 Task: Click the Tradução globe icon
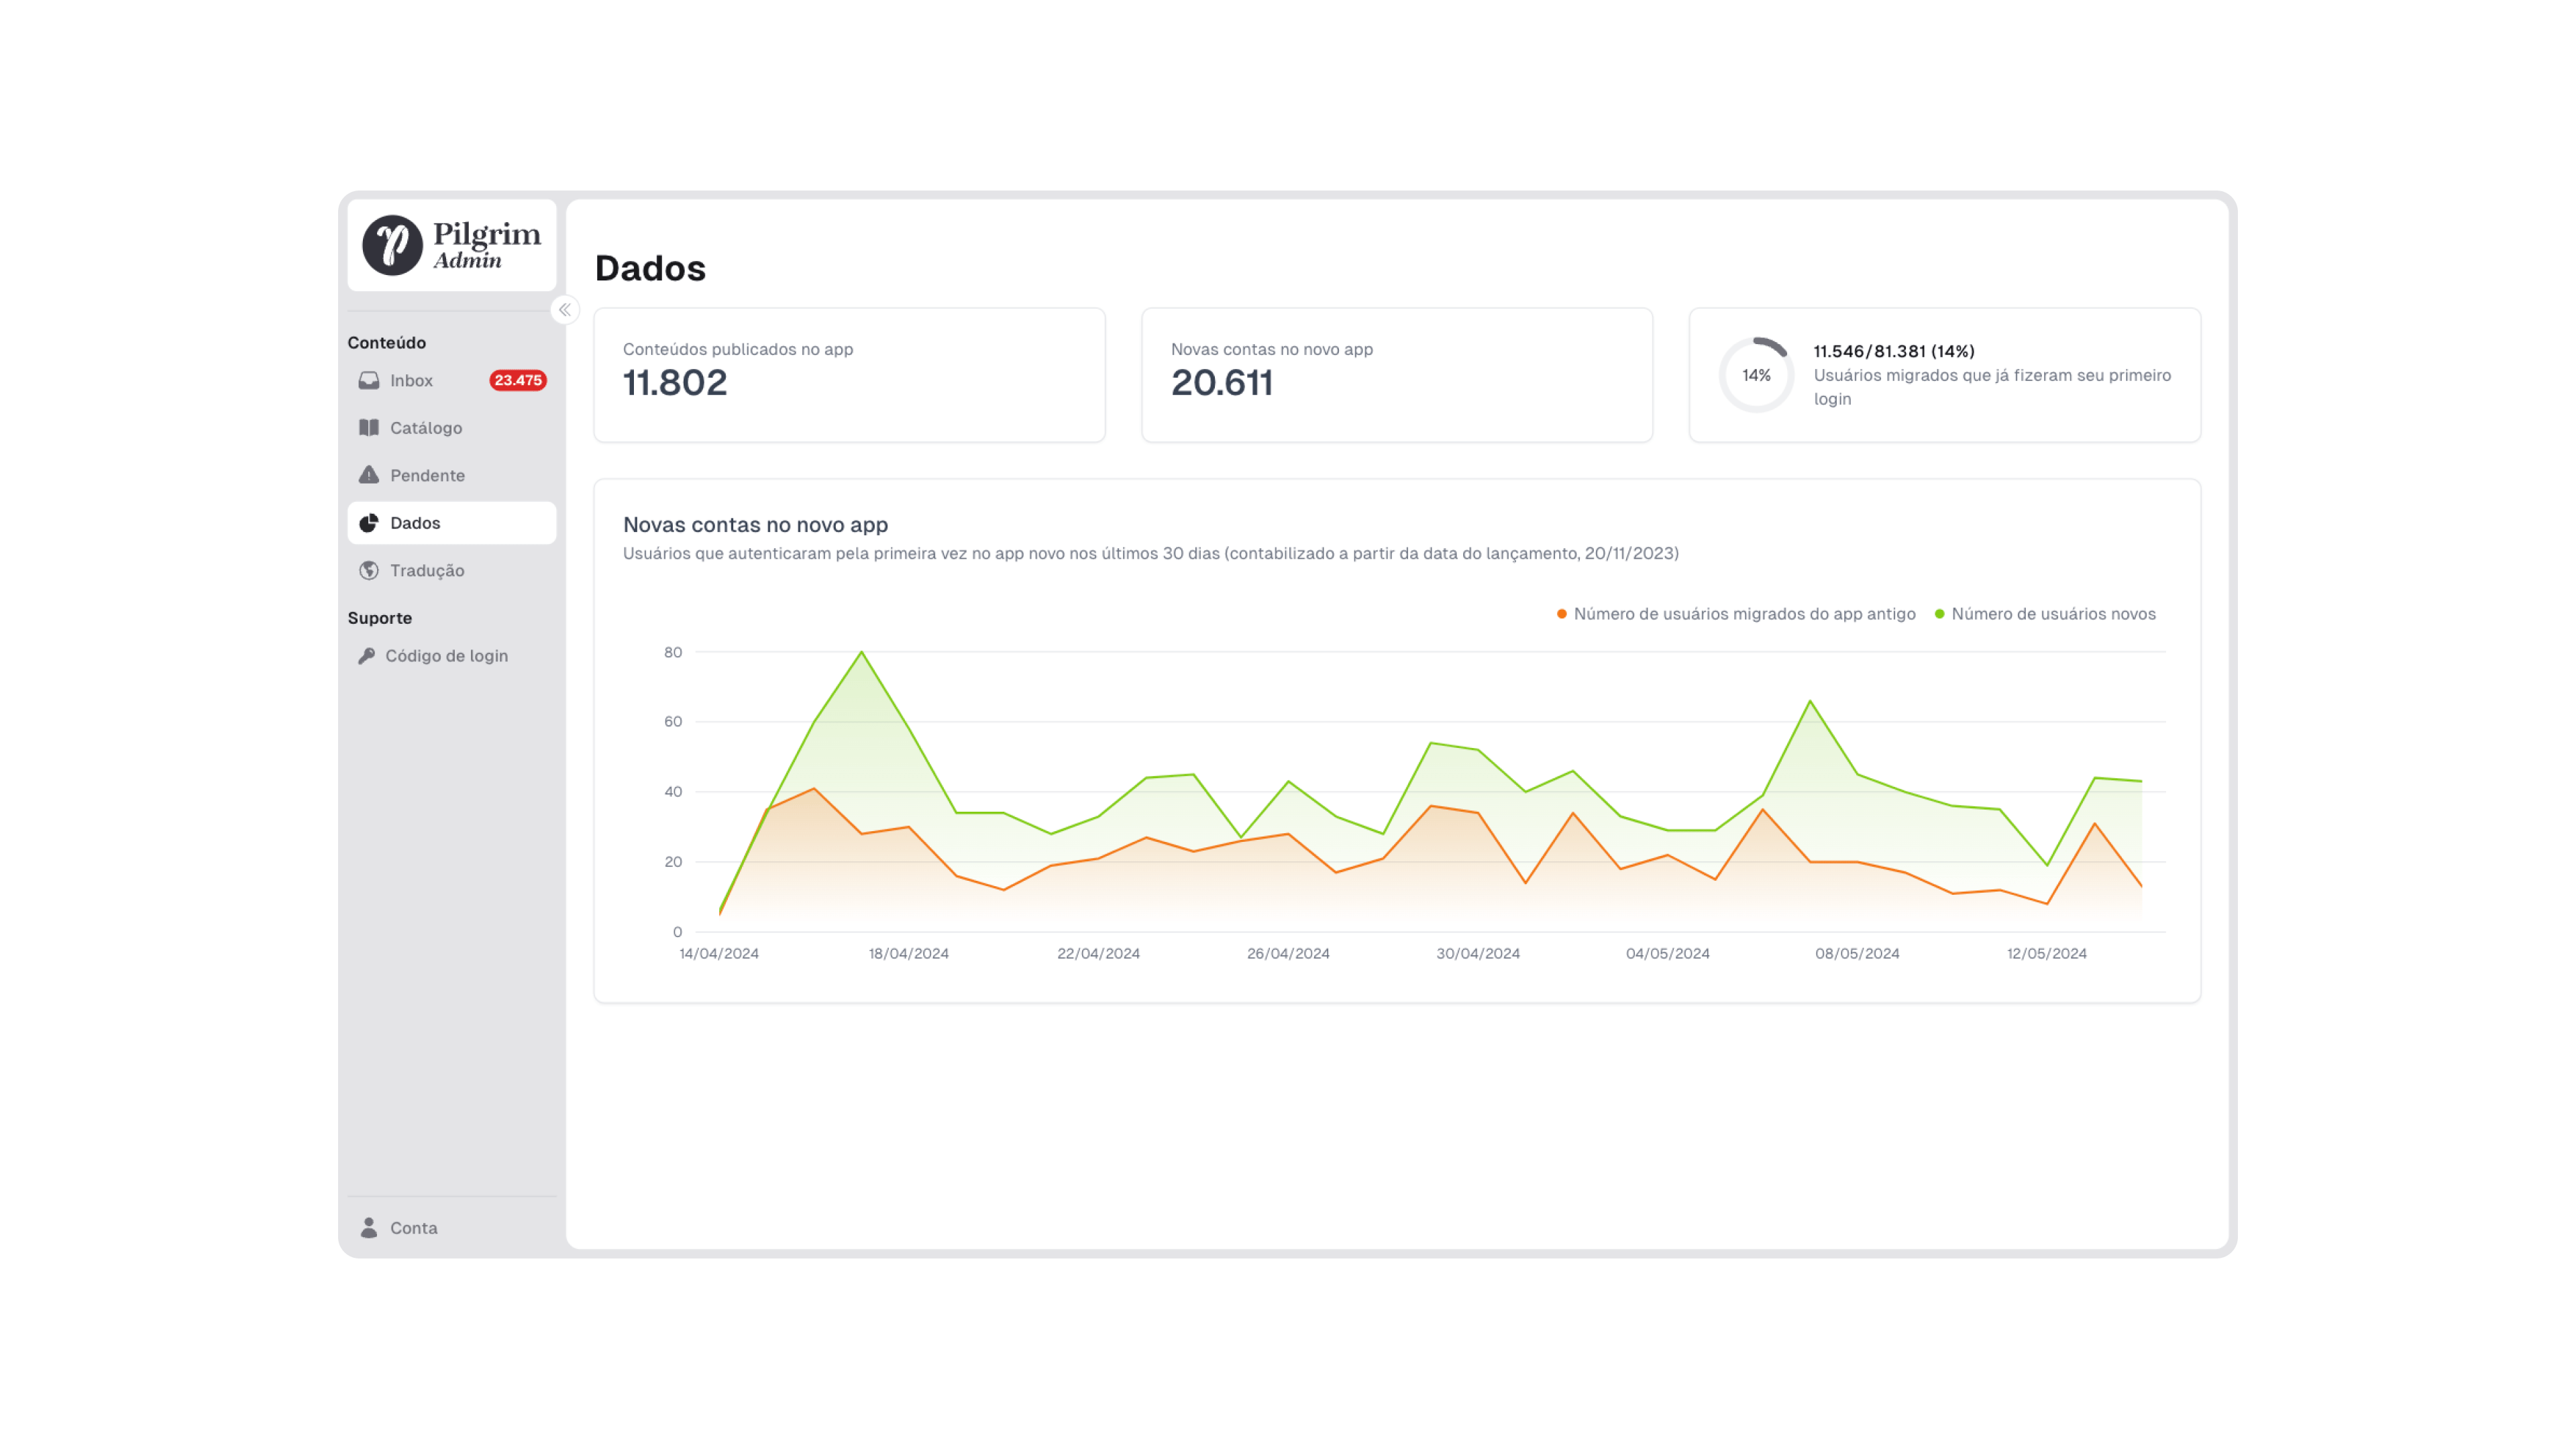pyautogui.click(x=369, y=570)
